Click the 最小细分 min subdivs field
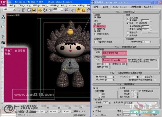Image resolution: width=162 pixels, height=117 pixels. [x=109, y=77]
